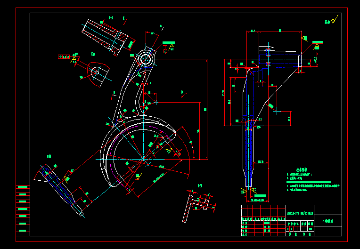The height and width of the screenshot is (249, 360).
Task: Click the red geometric tolerance frame left of drawing
Action: tap(64, 56)
